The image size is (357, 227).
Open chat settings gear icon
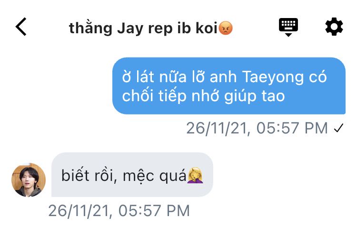[x=334, y=27]
